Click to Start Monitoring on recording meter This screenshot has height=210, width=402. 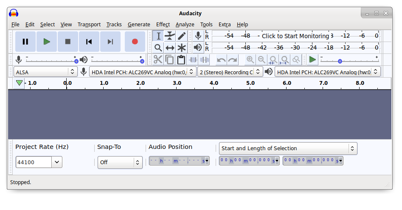click(x=295, y=36)
